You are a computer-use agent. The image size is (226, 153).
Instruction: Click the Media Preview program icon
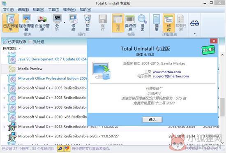[12, 69]
